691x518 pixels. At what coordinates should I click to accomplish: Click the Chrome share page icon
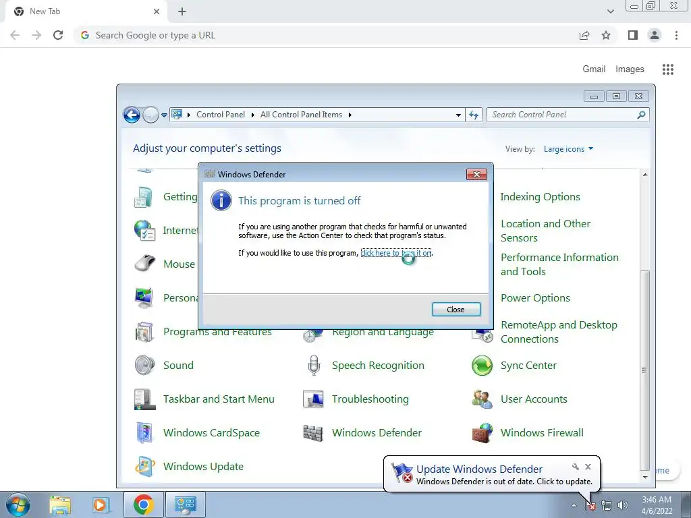tap(584, 35)
